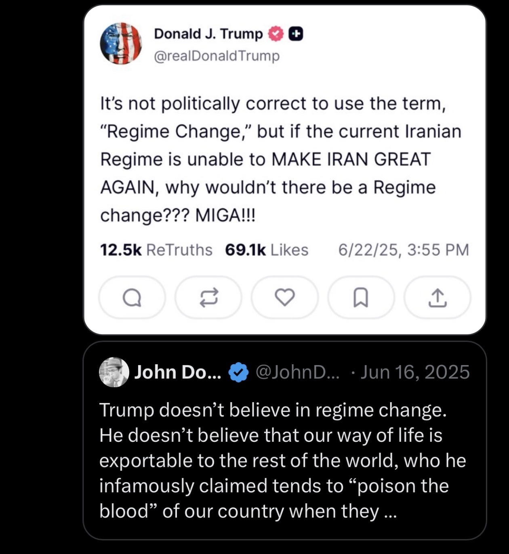Image resolution: width=509 pixels, height=554 pixels.
Task: Like the post with the heart icon
Action: [x=285, y=298]
